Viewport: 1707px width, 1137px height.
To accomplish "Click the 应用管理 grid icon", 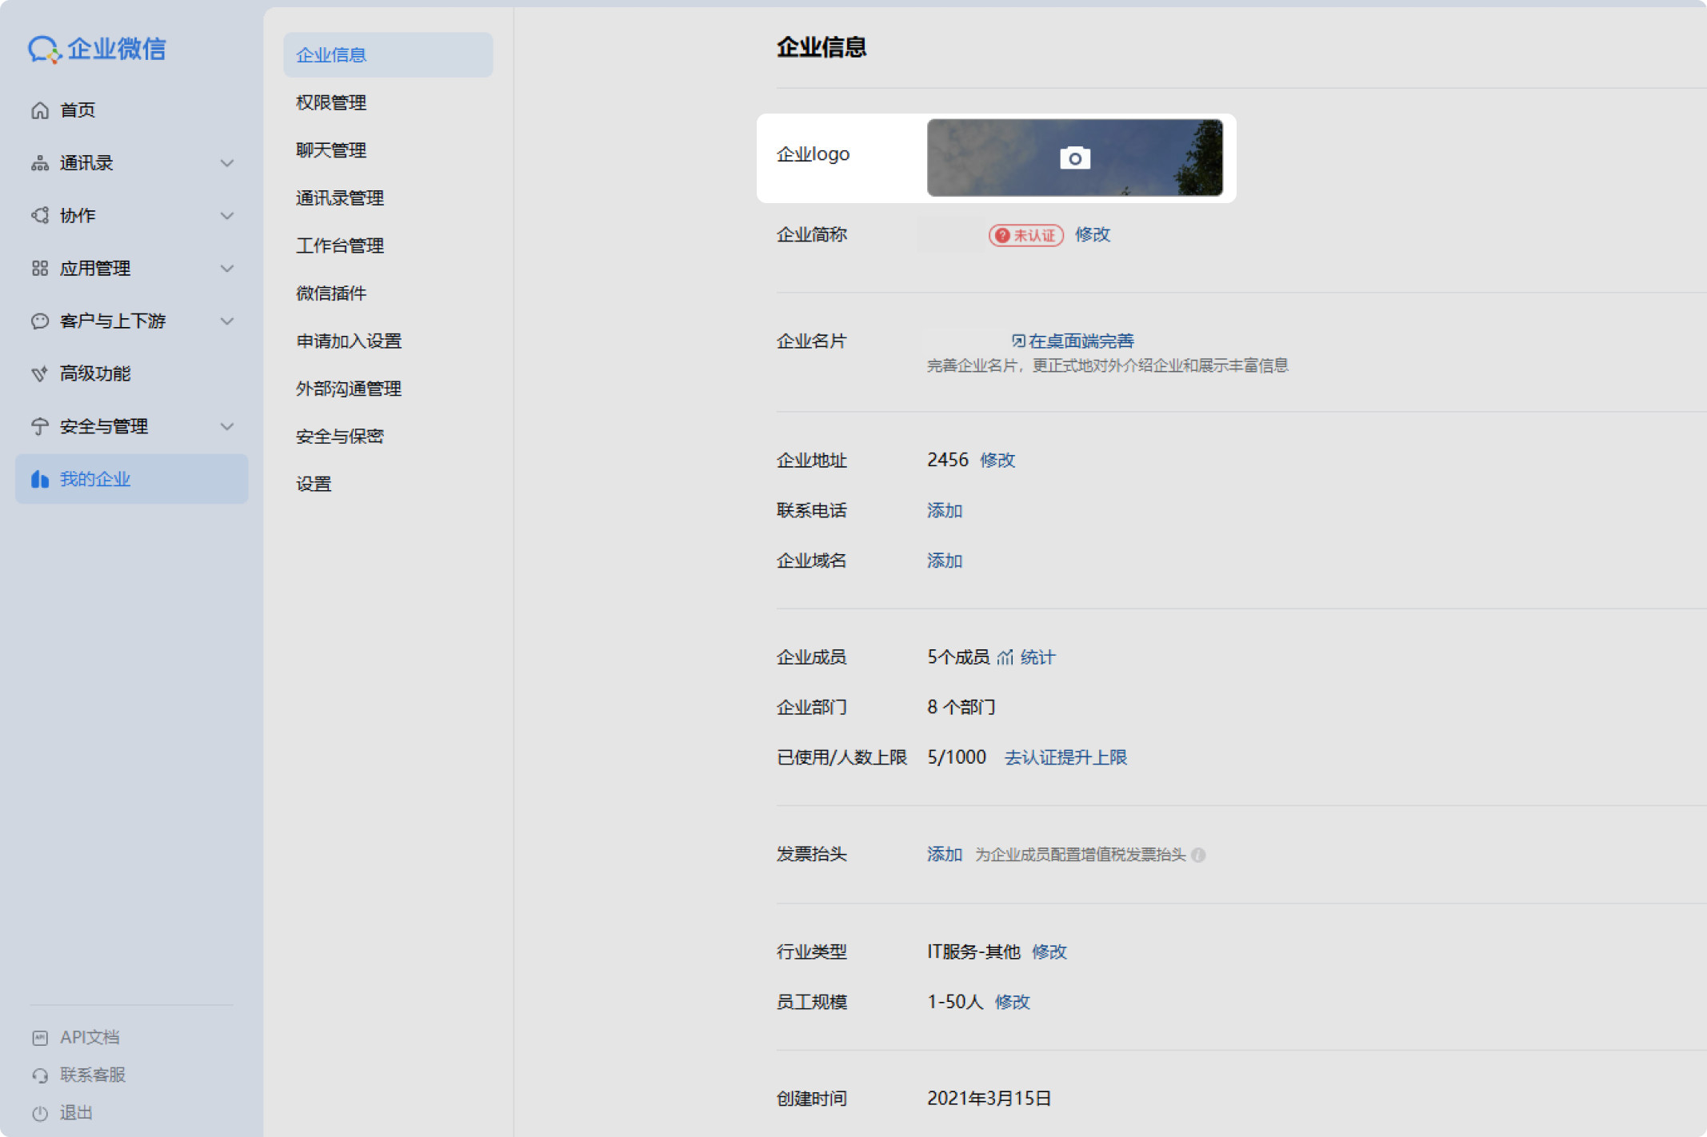I will tap(40, 269).
